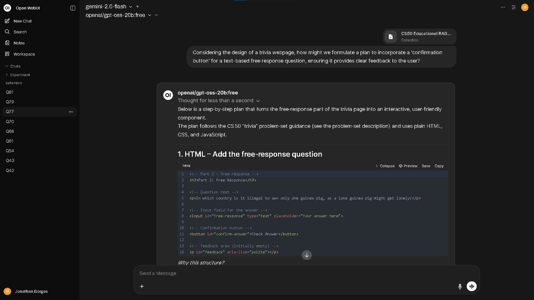Screen dimensions: 534x300
Task: Preview the HTML code
Action: coord(408,166)
